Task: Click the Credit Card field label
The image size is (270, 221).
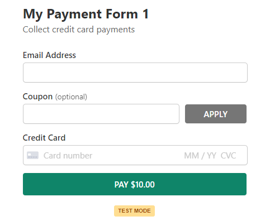Action: pos(44,138)
